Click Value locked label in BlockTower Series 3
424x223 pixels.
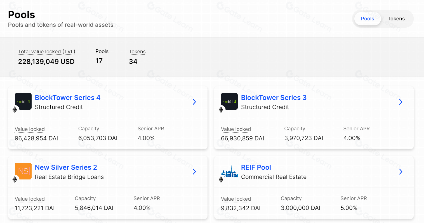(236, 129)
